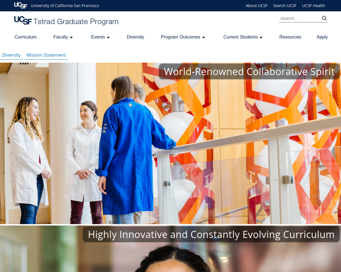Image resolution: width=341 pixels, height=272 pixels.
Task: Click University of California San Francisco text
Action: pyautogui.click(x=65, y=6)
